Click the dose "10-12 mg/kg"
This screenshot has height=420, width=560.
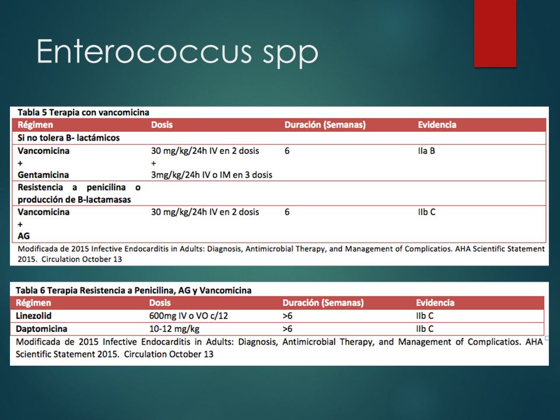[x=174, y=328]
